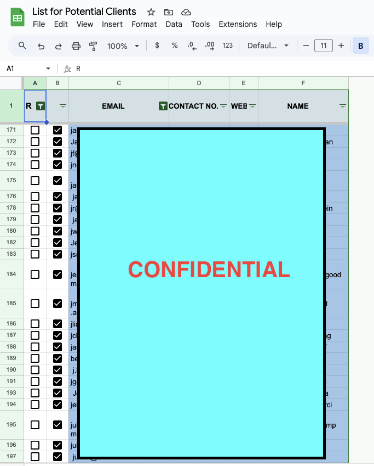Open the active filter on column R
374x466 pixels.
(x=41, y=106)
